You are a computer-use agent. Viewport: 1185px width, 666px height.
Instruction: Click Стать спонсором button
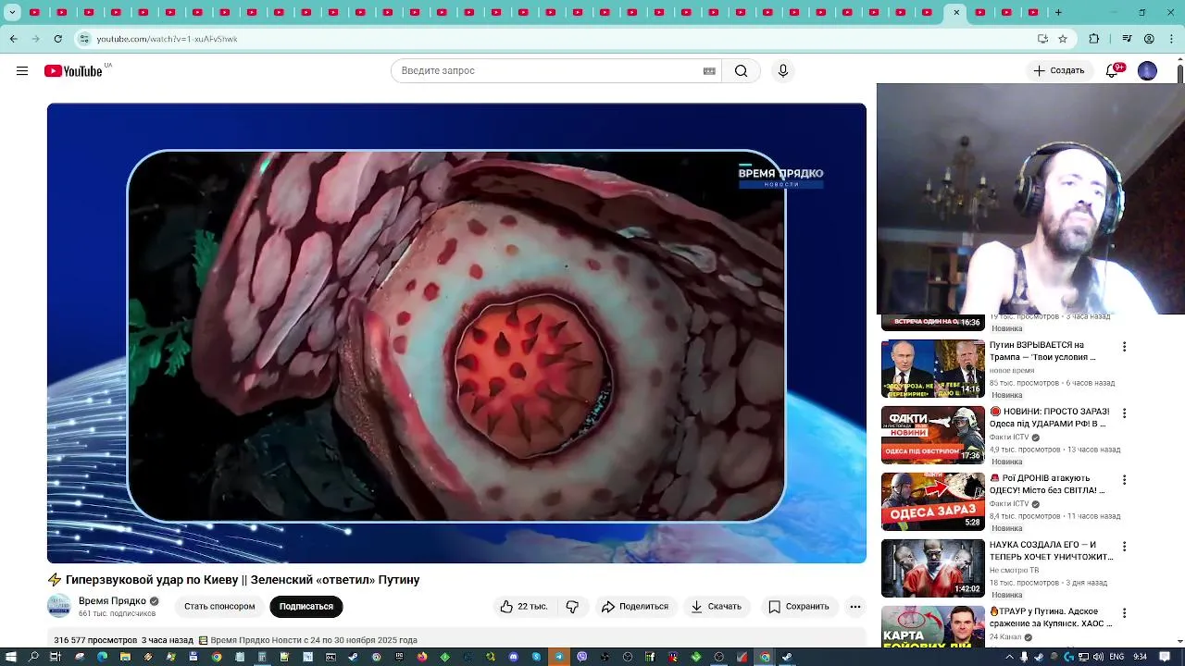tap(219, 607)
